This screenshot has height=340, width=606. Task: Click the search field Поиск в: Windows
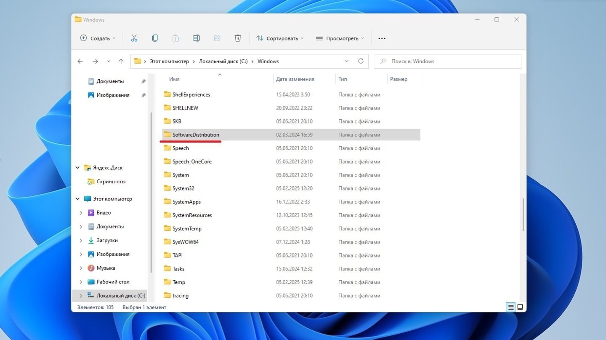pos(447,62)
